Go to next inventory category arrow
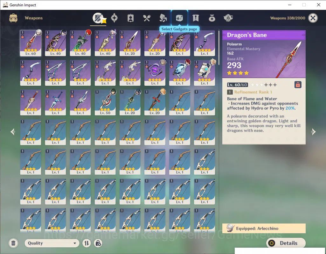326x254 pixels. (x=313, y=131)
